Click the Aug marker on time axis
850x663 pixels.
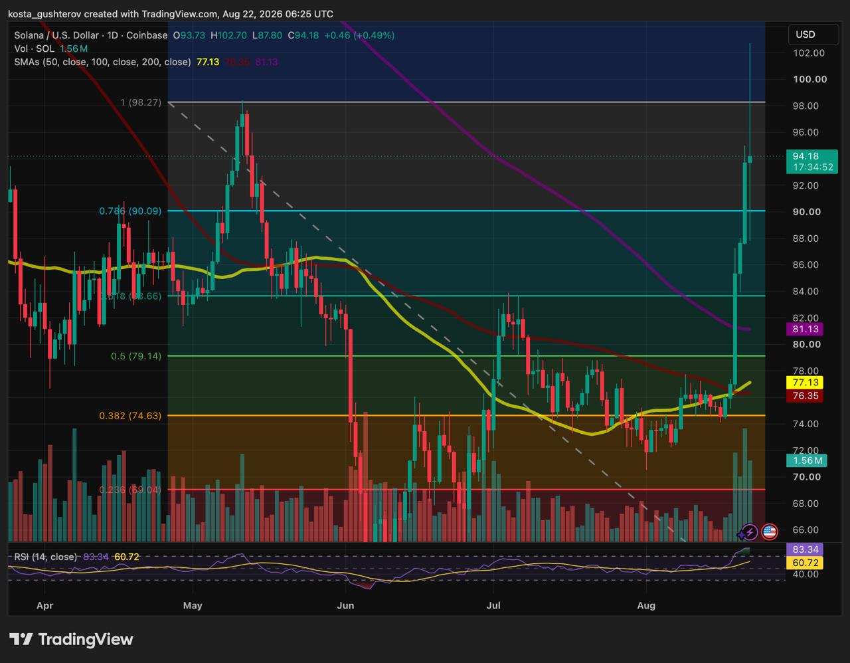646,606
